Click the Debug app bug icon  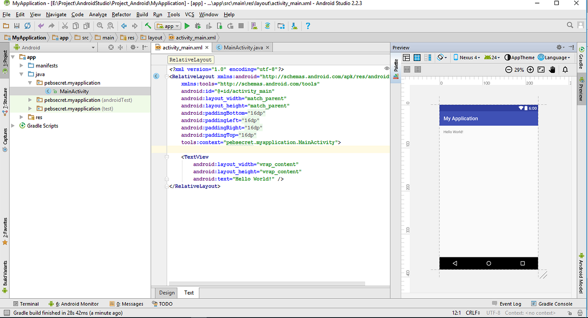198,26
